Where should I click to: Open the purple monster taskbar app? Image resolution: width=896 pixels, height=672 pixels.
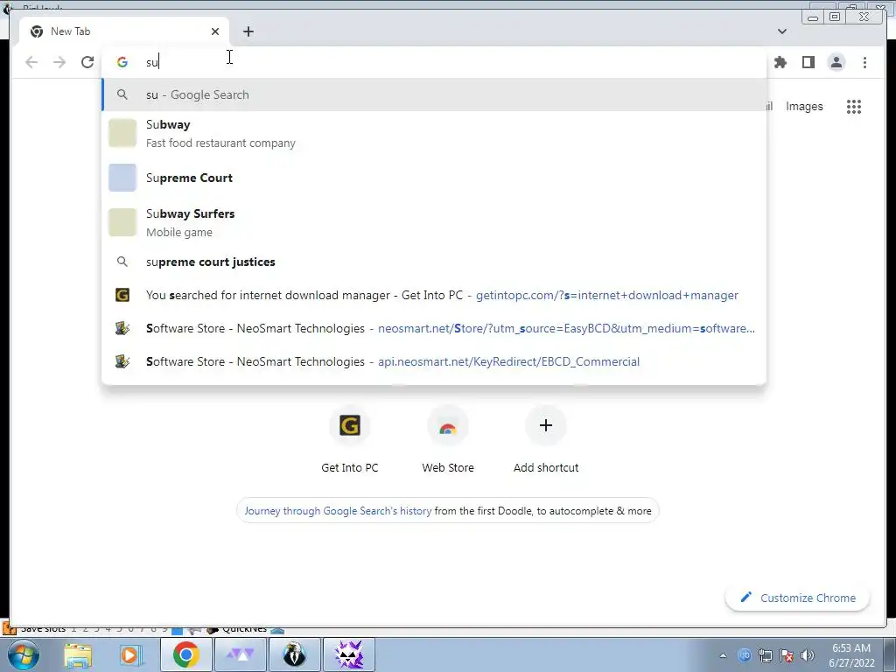point(349,654)
